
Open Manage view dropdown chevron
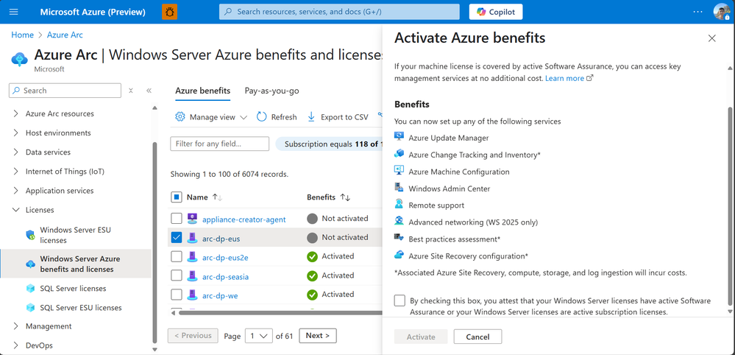[x=244, y=117]
